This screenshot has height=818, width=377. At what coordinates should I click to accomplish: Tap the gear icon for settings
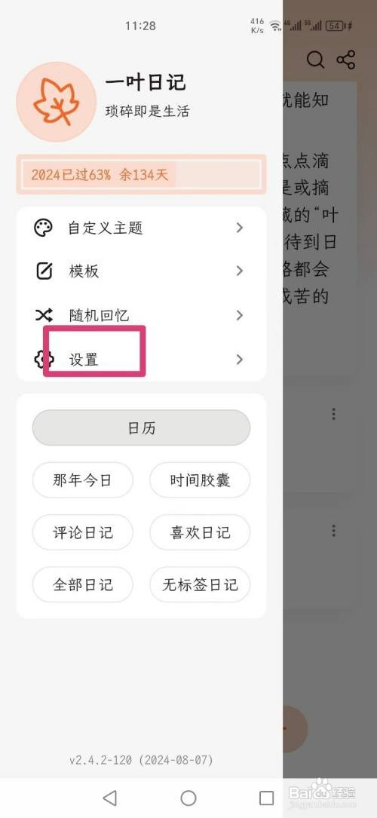pos(44,360)
